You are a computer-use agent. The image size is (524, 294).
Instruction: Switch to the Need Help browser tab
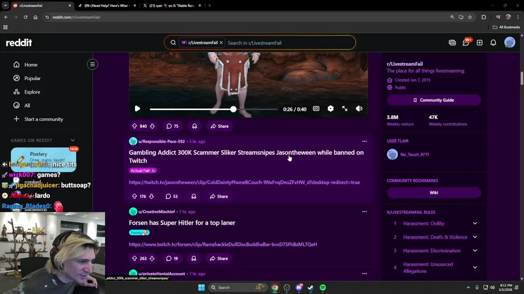[x=107, y=6]
